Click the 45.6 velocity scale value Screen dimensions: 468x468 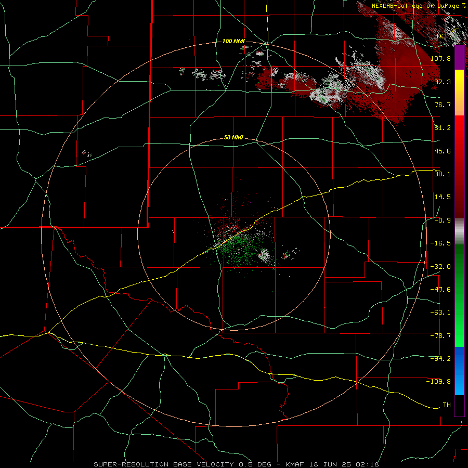pos(443,151)
